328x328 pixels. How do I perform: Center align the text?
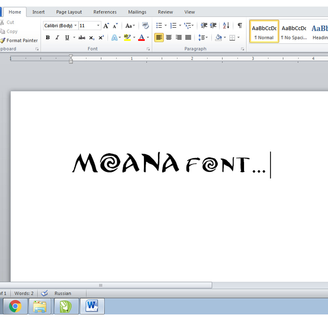coord(169,38)
